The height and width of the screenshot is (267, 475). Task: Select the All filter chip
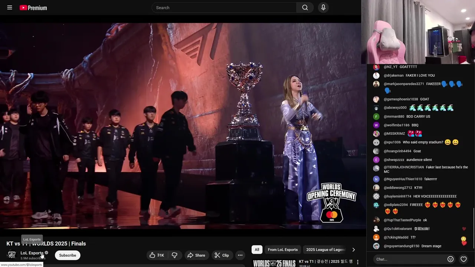click(x=257, y=250)
